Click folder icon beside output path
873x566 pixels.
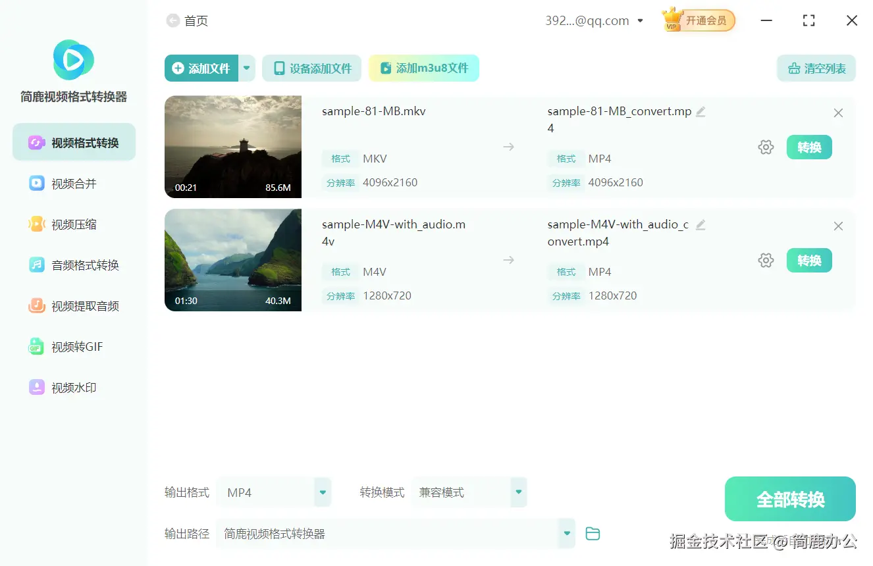[x=592, y=534]
